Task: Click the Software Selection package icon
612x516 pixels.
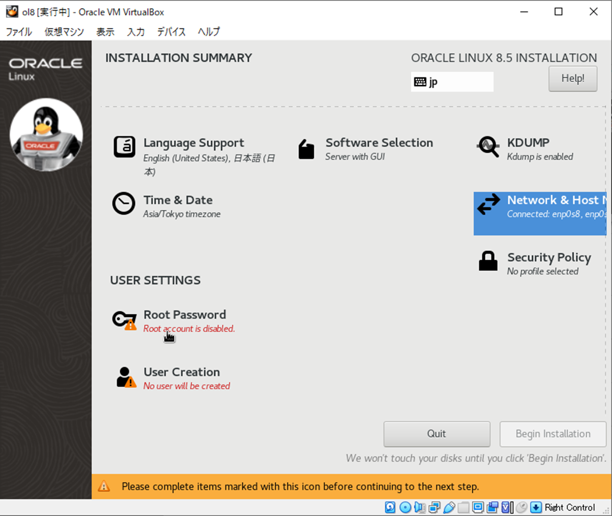Action: click(x=306, y=149)
